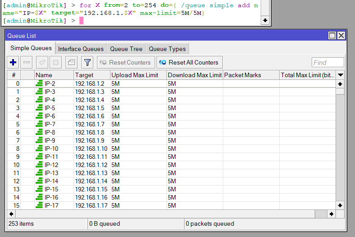The width and height of the screenshot is (355, 237).
Task: Sort by the Target column header
Action: point(92,75)
